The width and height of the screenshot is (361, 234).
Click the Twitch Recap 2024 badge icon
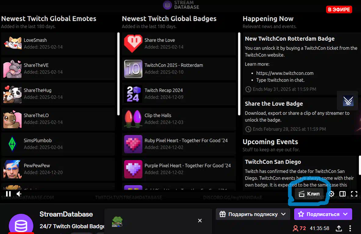(x=133, y=94)
